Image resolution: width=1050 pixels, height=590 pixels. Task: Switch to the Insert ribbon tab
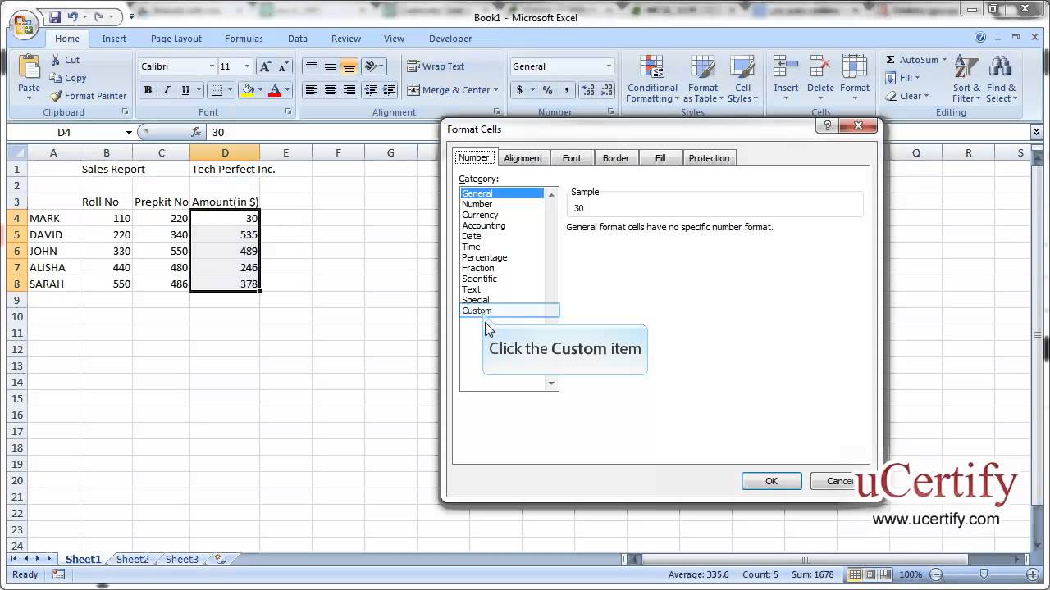[x=114, y=39]
